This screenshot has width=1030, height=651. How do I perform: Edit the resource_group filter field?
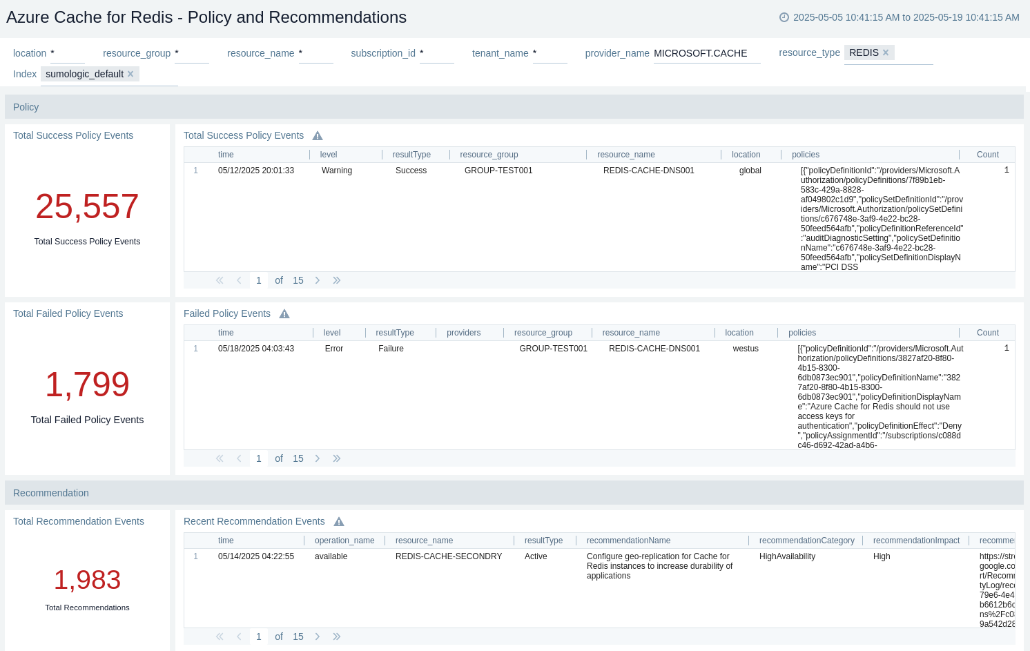[x=192, y=53]
